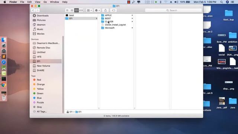Open the View menu
This screenshot has height=134, width=238.
point(38,2)
